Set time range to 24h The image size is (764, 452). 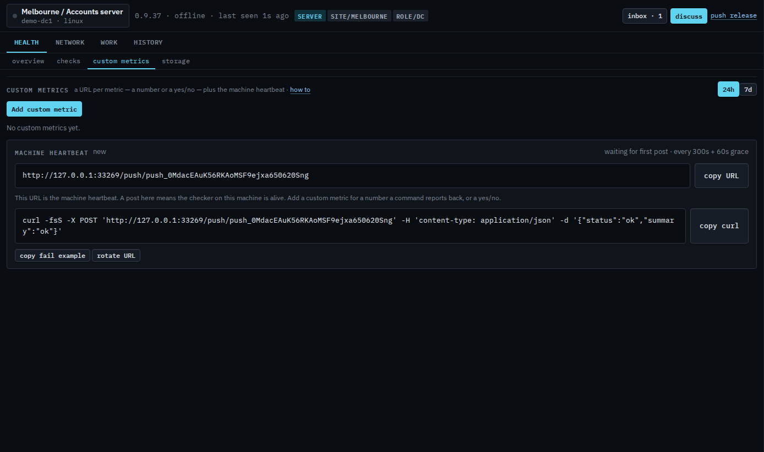pos(728,89)
